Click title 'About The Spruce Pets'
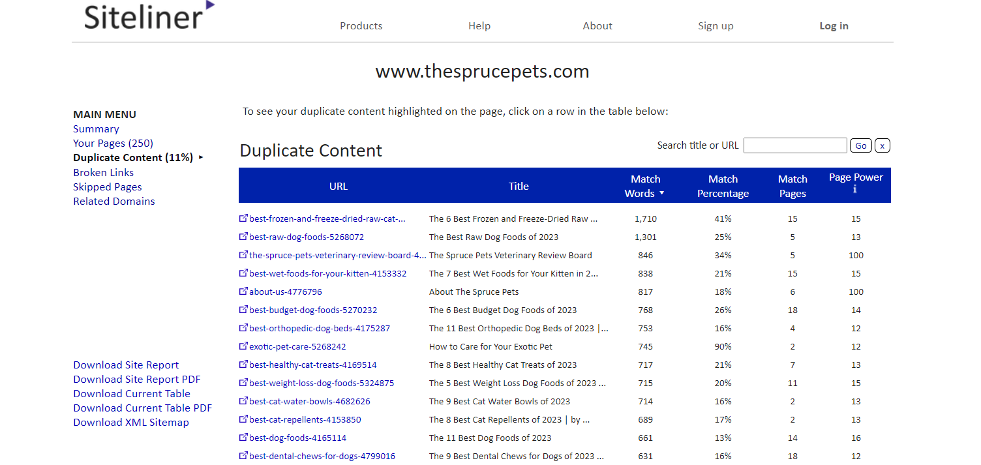This screenshot has height=465, width=981. (474, 292)
